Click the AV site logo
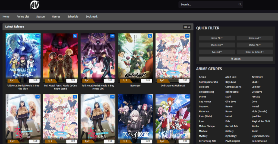The height and width of the screenshot is (144, 278). [x=35, y=5]
